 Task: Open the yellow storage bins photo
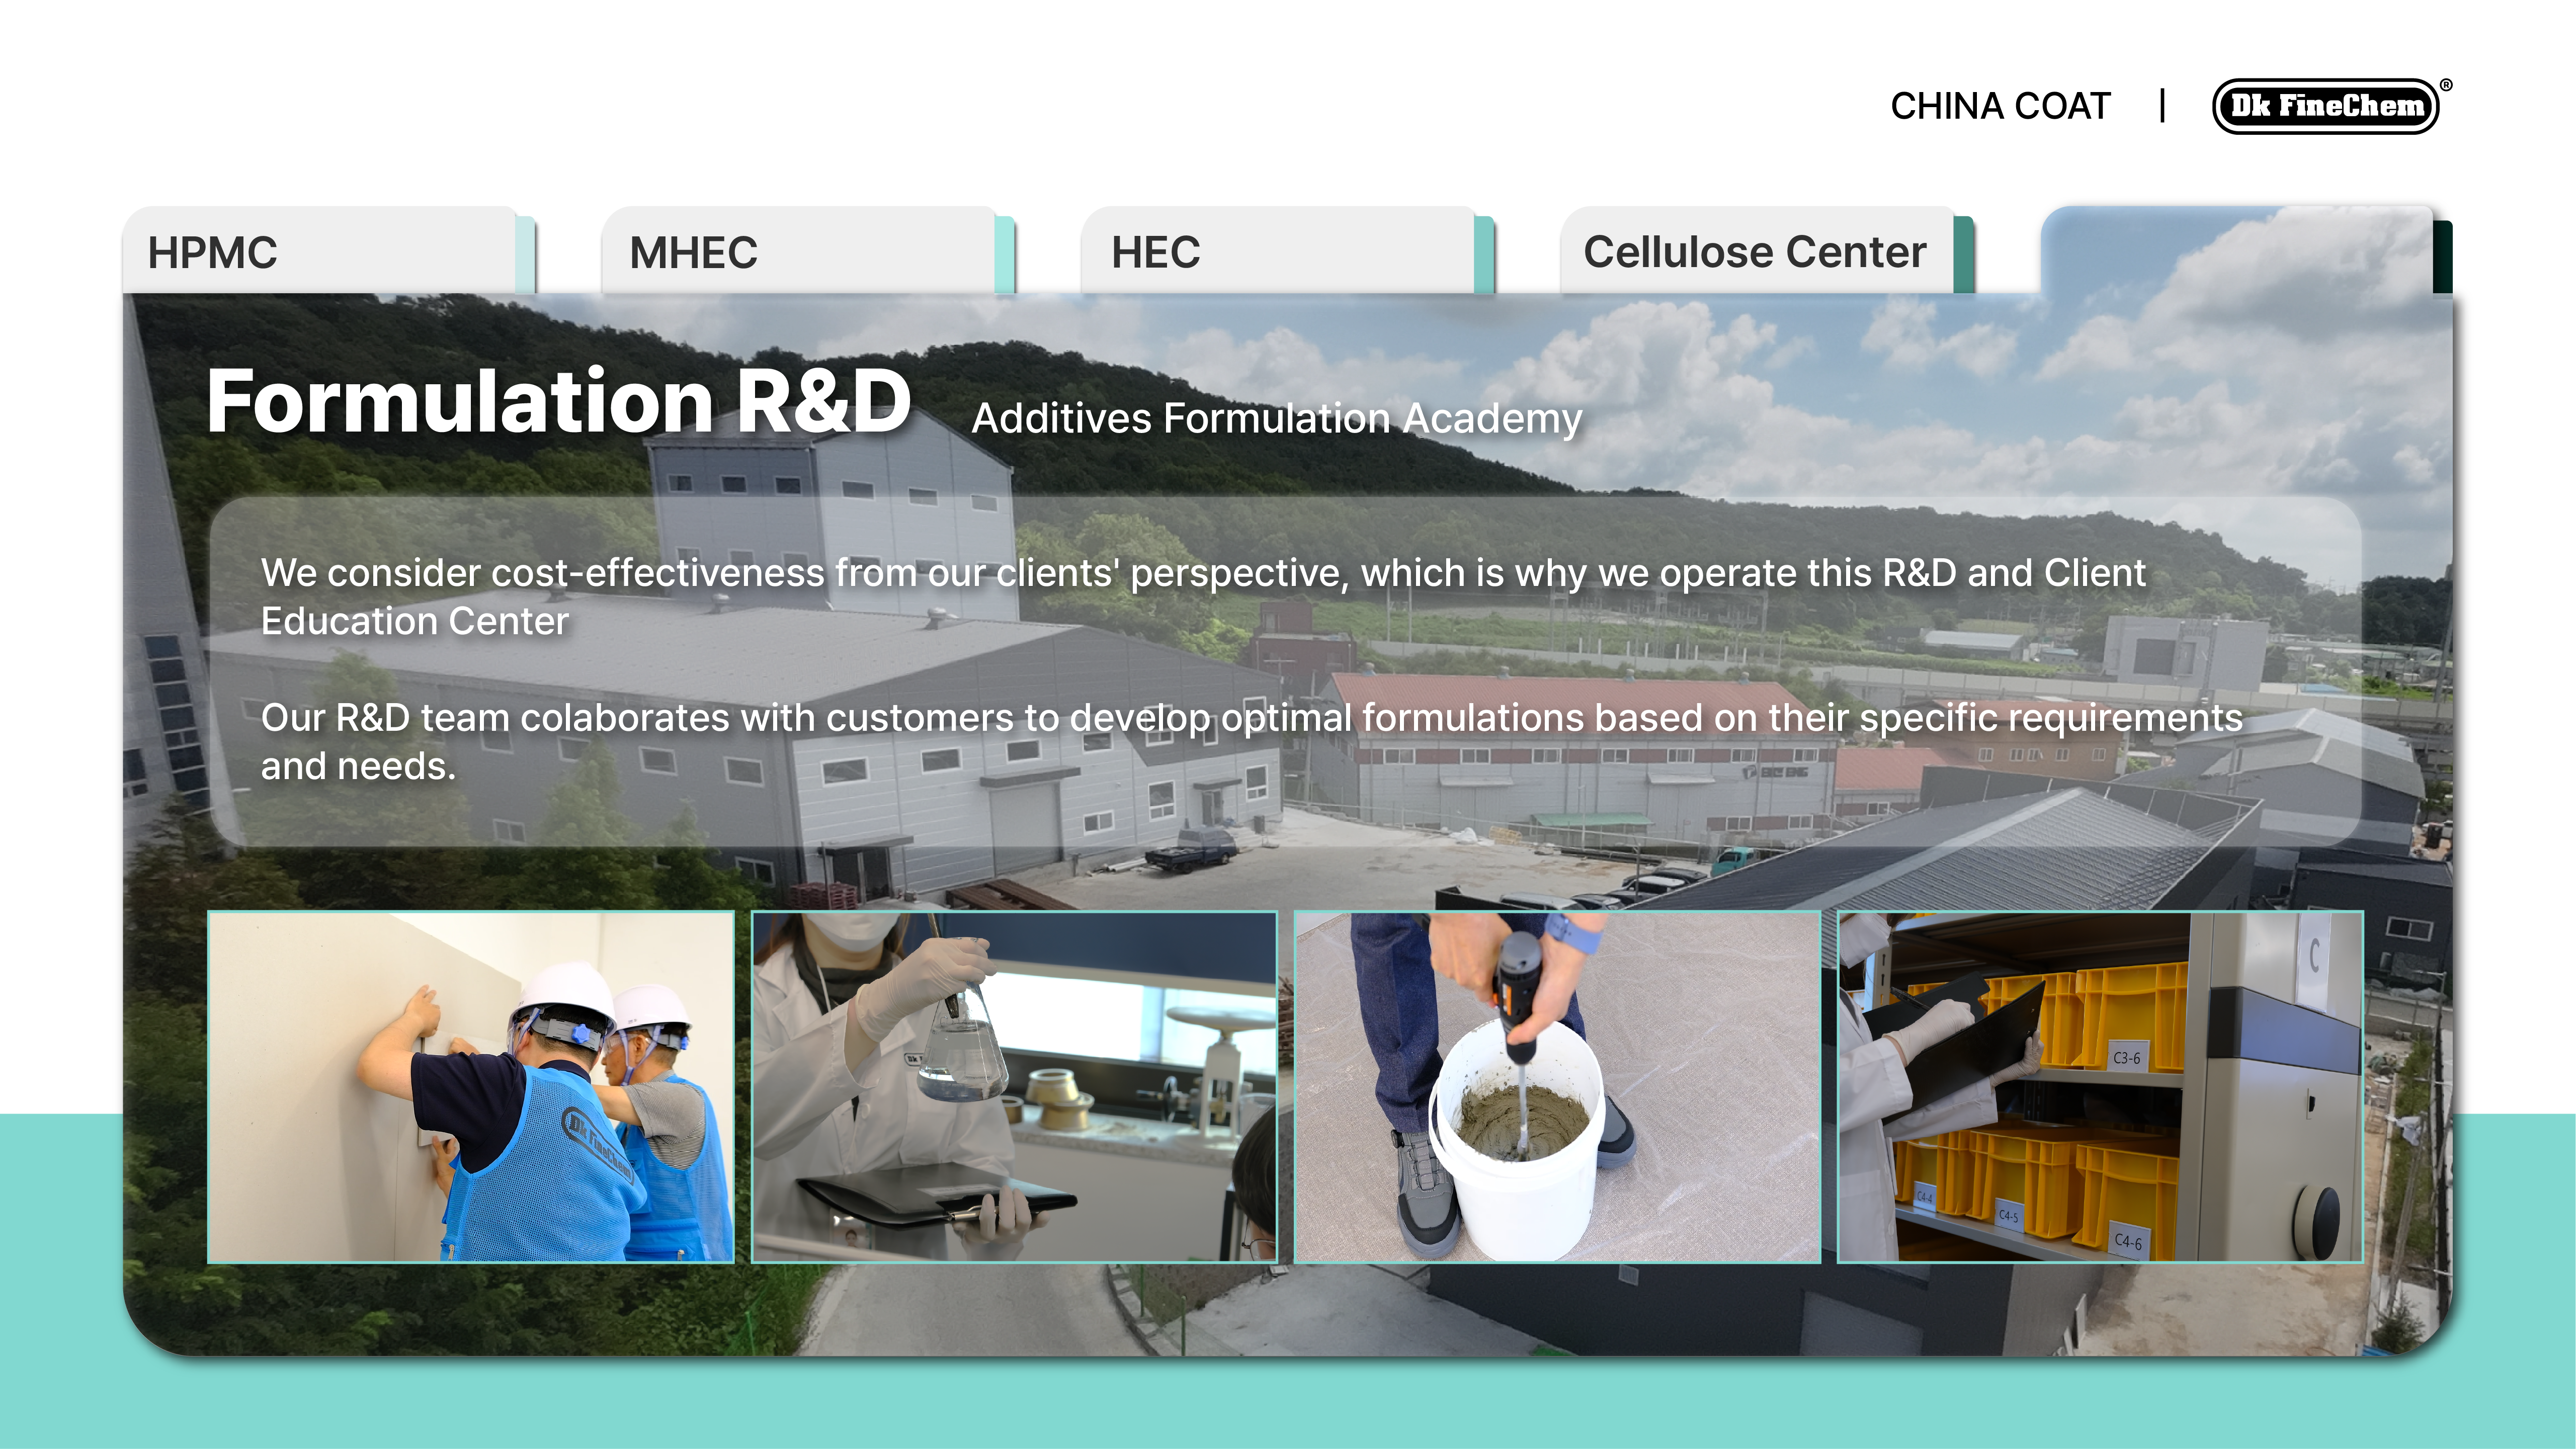[2100, 1087]
